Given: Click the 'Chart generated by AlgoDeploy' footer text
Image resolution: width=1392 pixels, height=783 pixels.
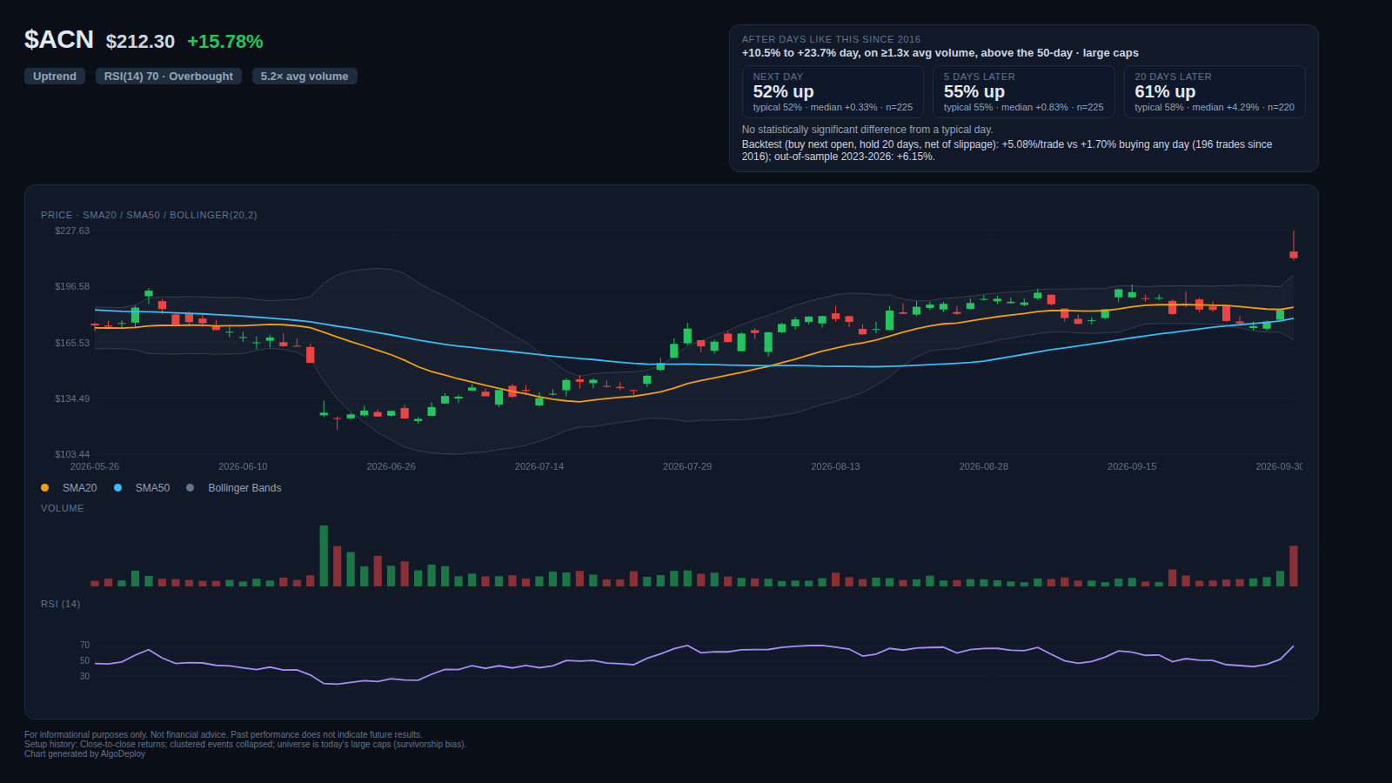Looking at the screenshot, I should tap(85, 754).
